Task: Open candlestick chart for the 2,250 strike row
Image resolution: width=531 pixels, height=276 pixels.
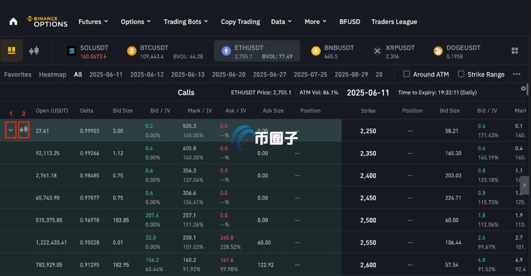Action: (x=24, y=130)
